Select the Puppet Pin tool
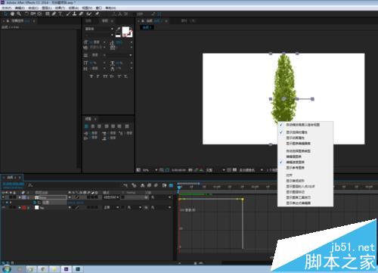 pyautogui.click(x=97, y=14)
